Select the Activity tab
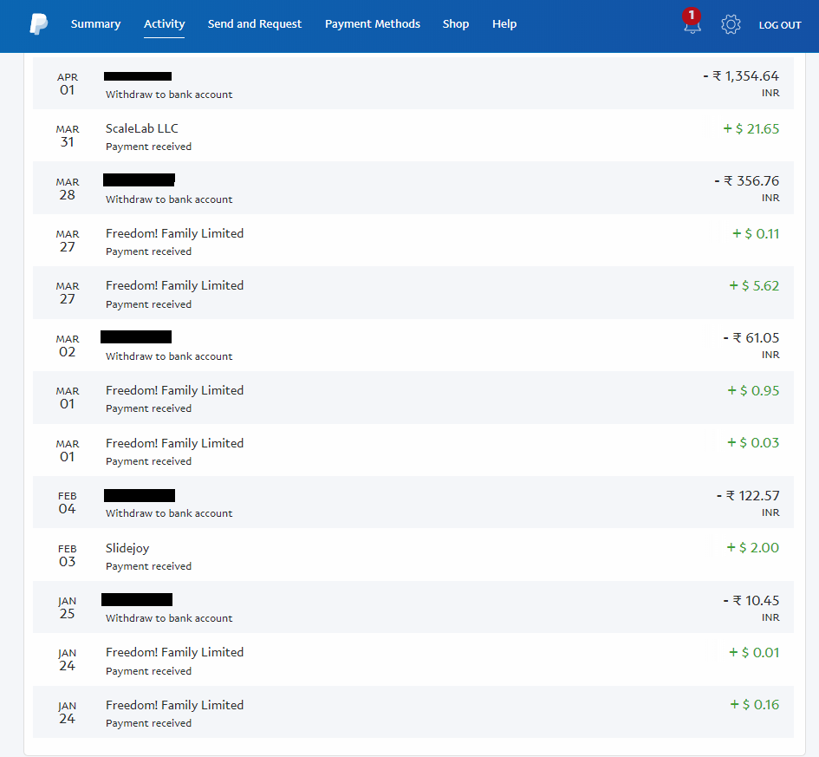819x757 pixels. 164,24
